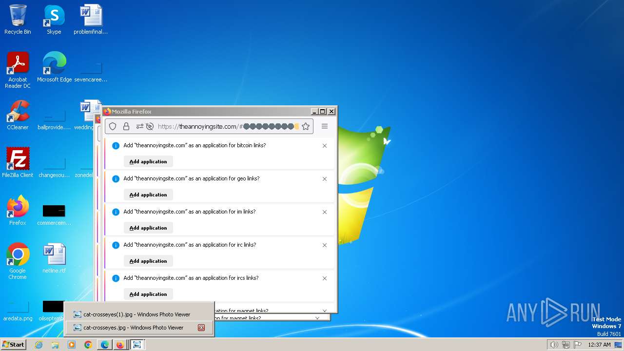Select the sevencaree desktop file
This screenshot has height=351, width=624.
[91, 72]
